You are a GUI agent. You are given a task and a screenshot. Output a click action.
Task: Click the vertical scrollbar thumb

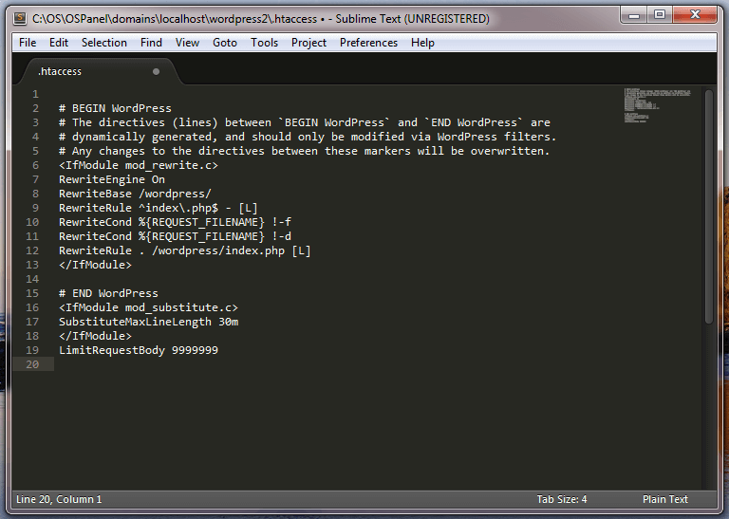708,207
